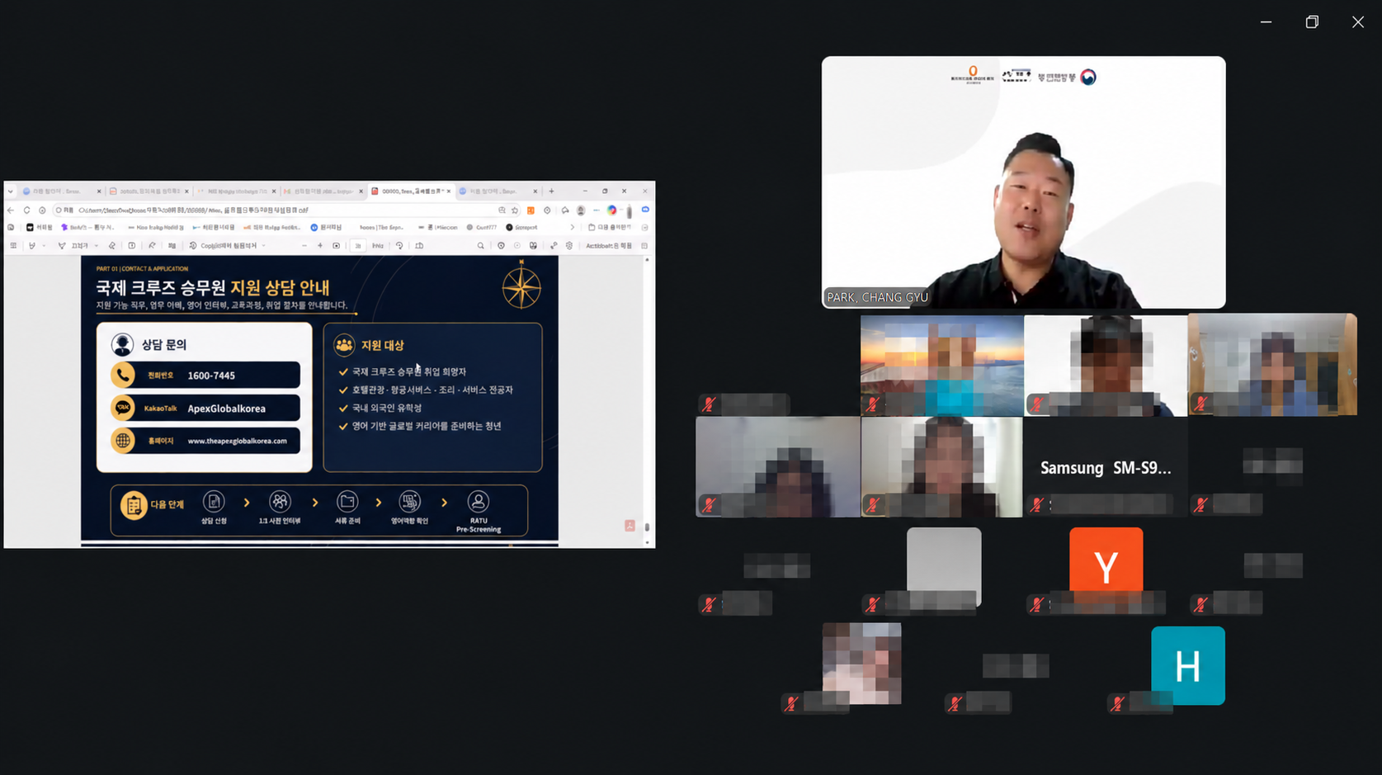The height and width of the screenshot is (775, 1382).
Task: Click the phone icon beside 1600-7445
Action: click(123, 375)
